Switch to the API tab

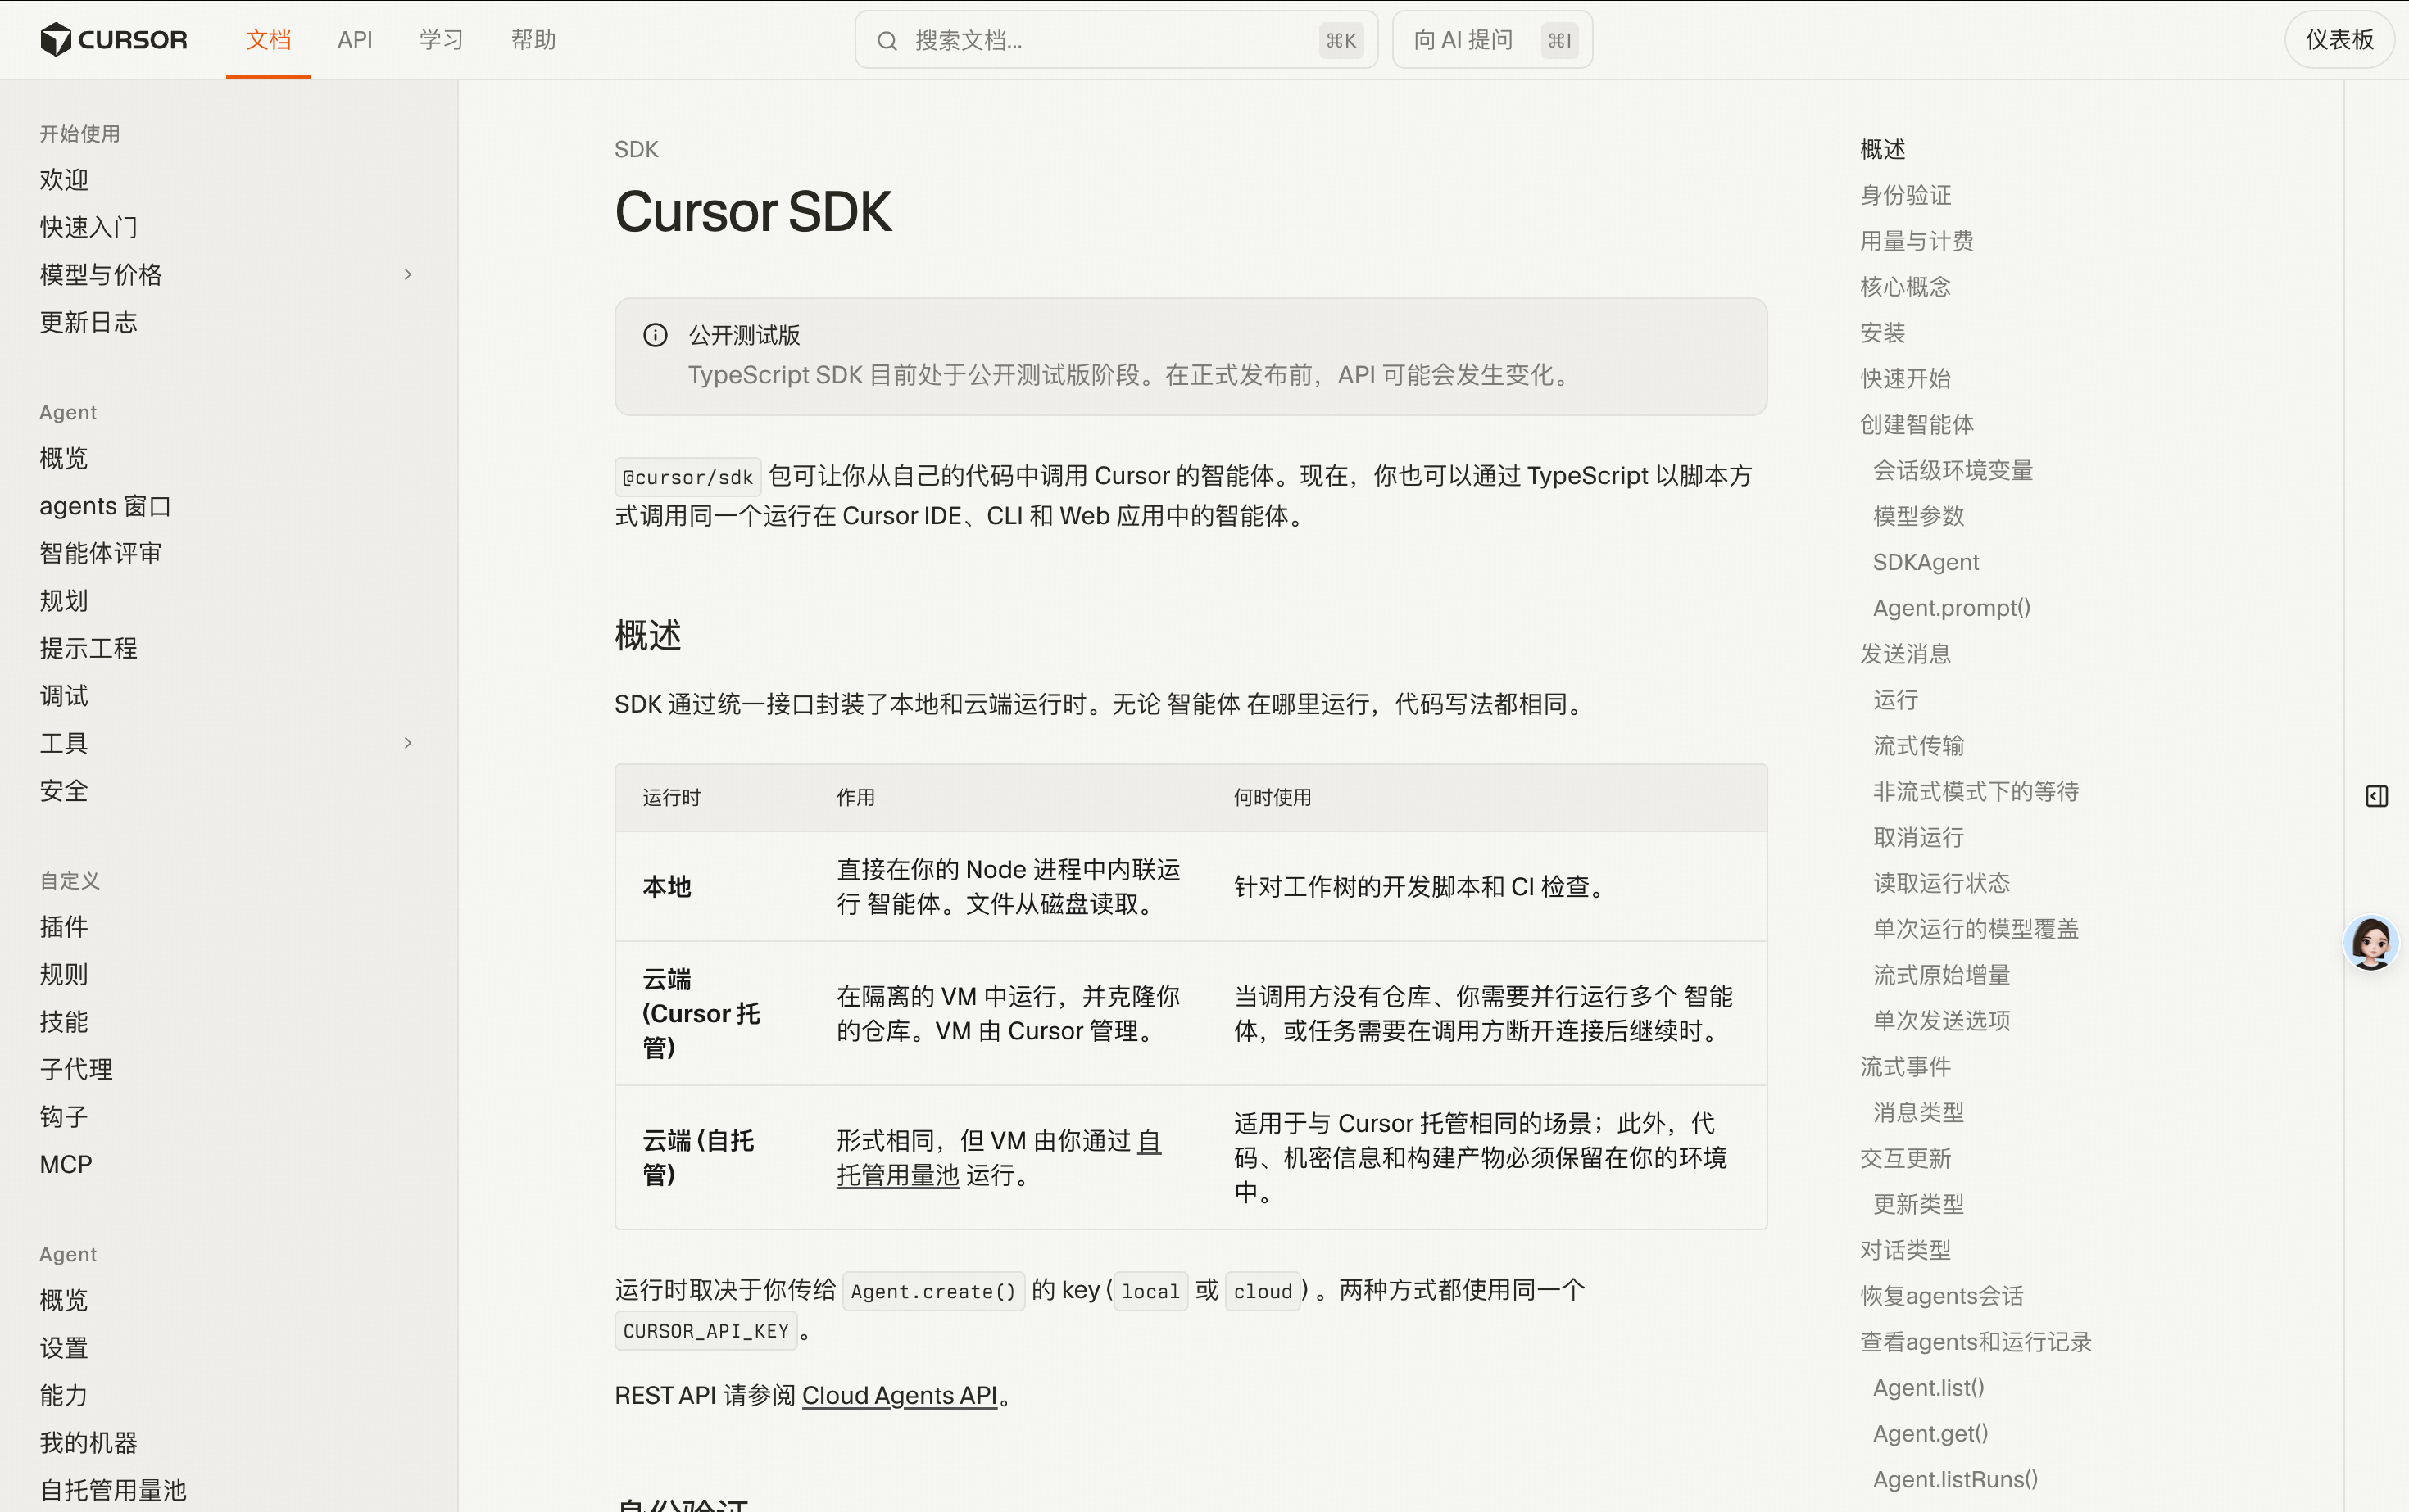(x=354, y=40)
